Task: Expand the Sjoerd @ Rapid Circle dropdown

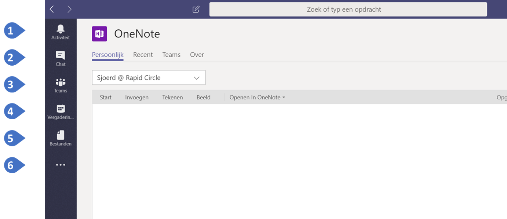Action: 149,77
